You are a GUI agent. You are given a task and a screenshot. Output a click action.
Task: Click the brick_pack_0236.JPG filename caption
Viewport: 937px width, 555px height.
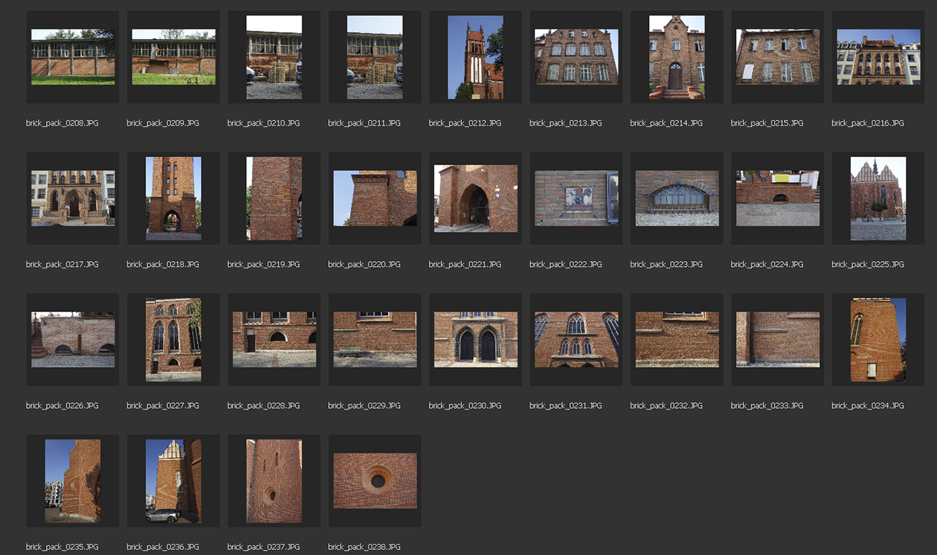point(163,546)
